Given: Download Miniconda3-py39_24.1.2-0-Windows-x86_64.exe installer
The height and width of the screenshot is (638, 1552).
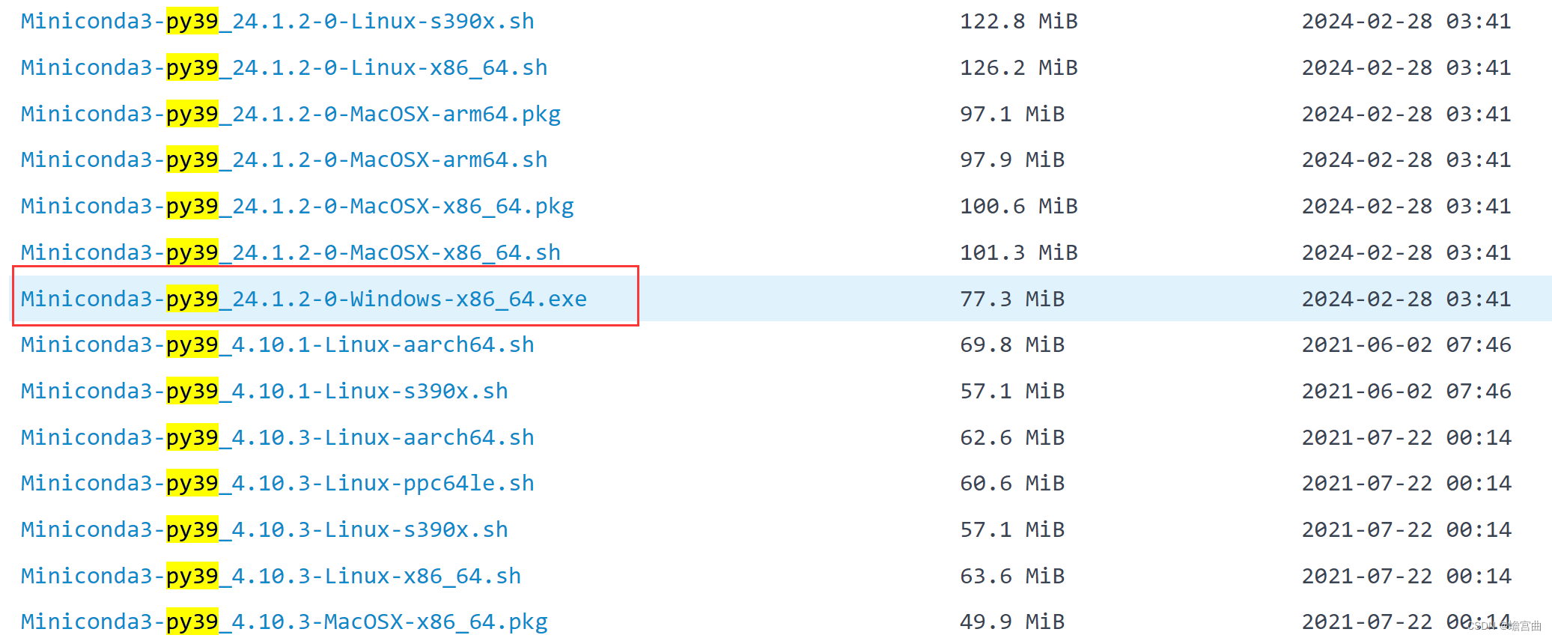Looking at the screenshot, I should (304, 300).
